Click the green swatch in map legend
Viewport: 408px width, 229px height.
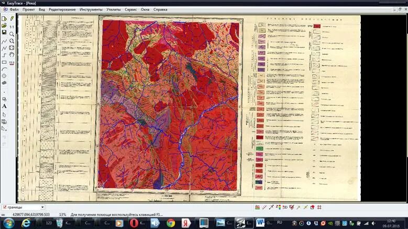click(260, 148)
